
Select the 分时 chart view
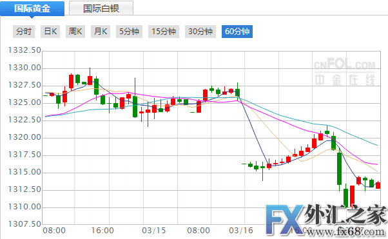tap(24, 32)
